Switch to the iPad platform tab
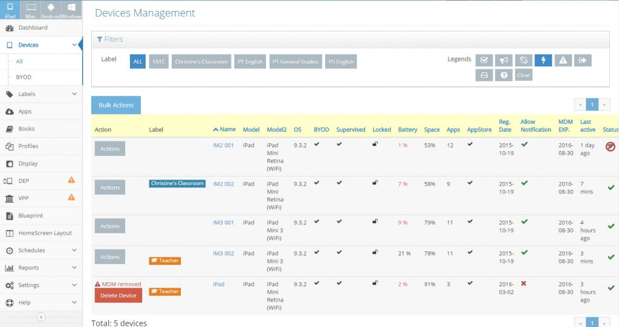 pos(10,10)
